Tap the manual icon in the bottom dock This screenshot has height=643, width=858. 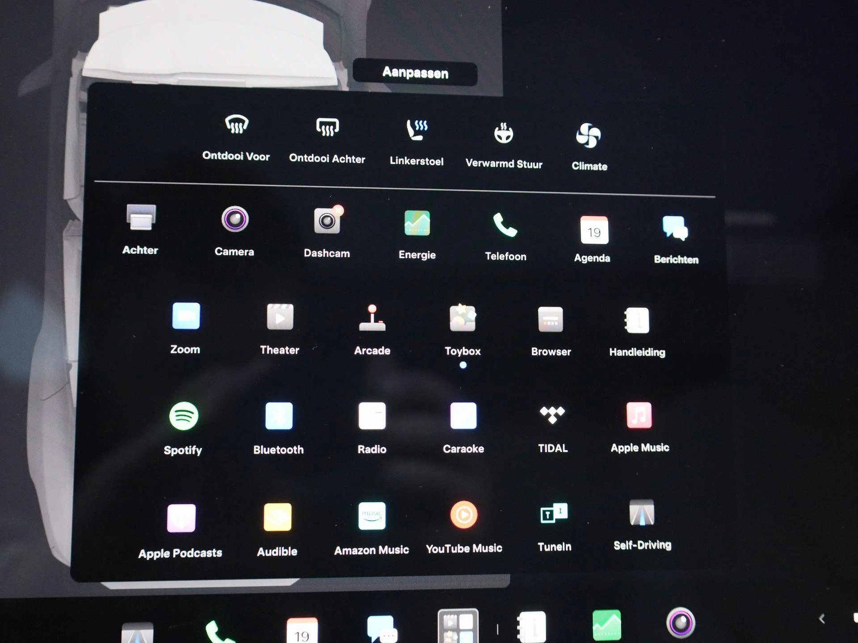[x=532, y=627]
